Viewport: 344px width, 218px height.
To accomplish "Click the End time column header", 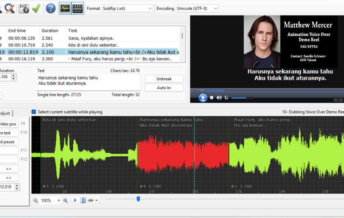I will pos(23,31).
